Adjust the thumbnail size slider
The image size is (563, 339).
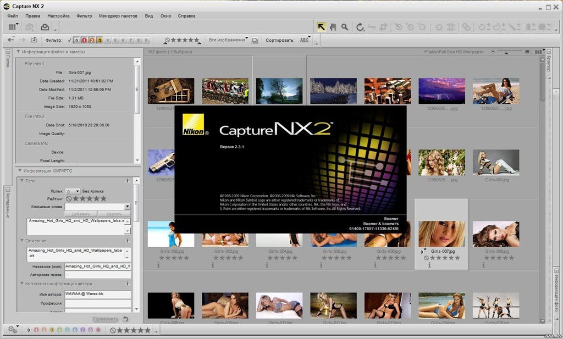point(507,52)
